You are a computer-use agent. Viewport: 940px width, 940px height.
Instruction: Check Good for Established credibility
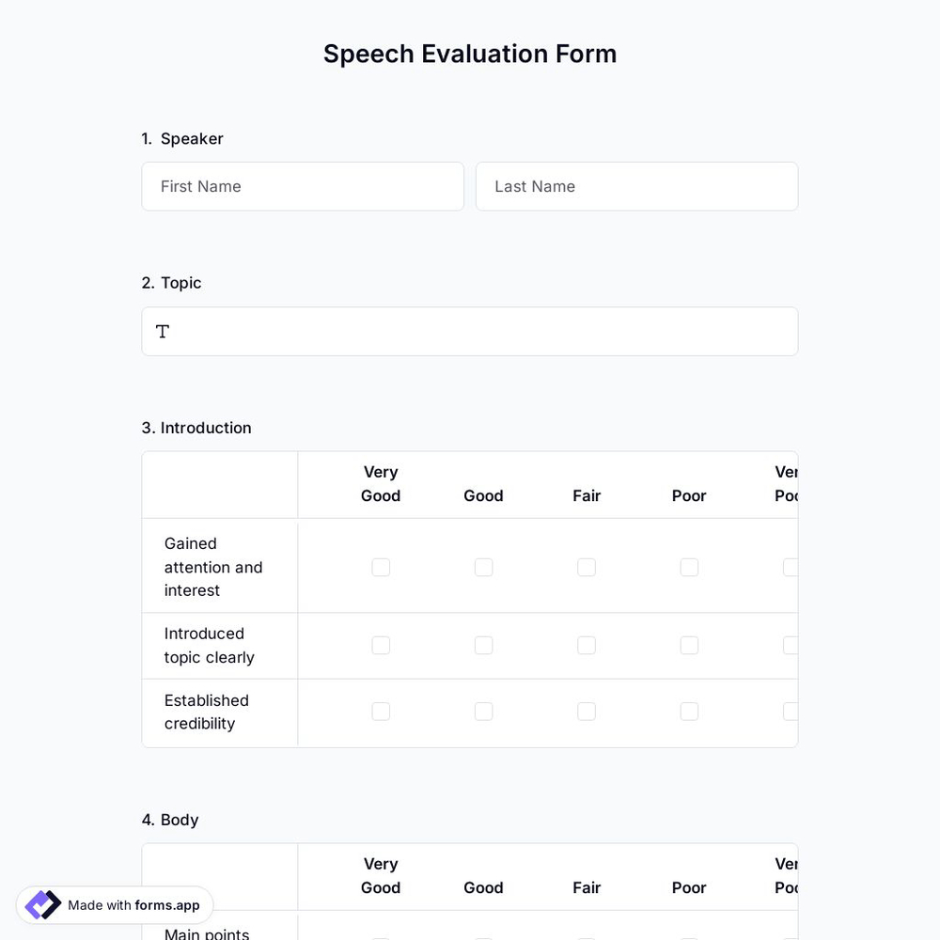click(x=483, y=712)
